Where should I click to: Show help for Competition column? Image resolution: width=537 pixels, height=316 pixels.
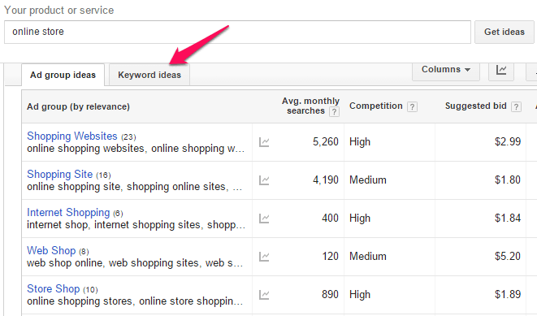pos(412,106)
